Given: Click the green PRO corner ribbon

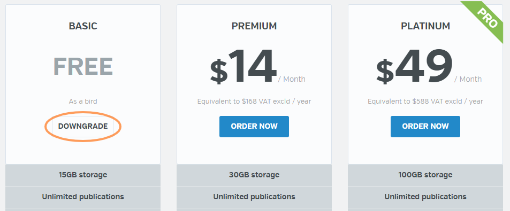Looking at the screenshot, I should (x=486, y=18).
